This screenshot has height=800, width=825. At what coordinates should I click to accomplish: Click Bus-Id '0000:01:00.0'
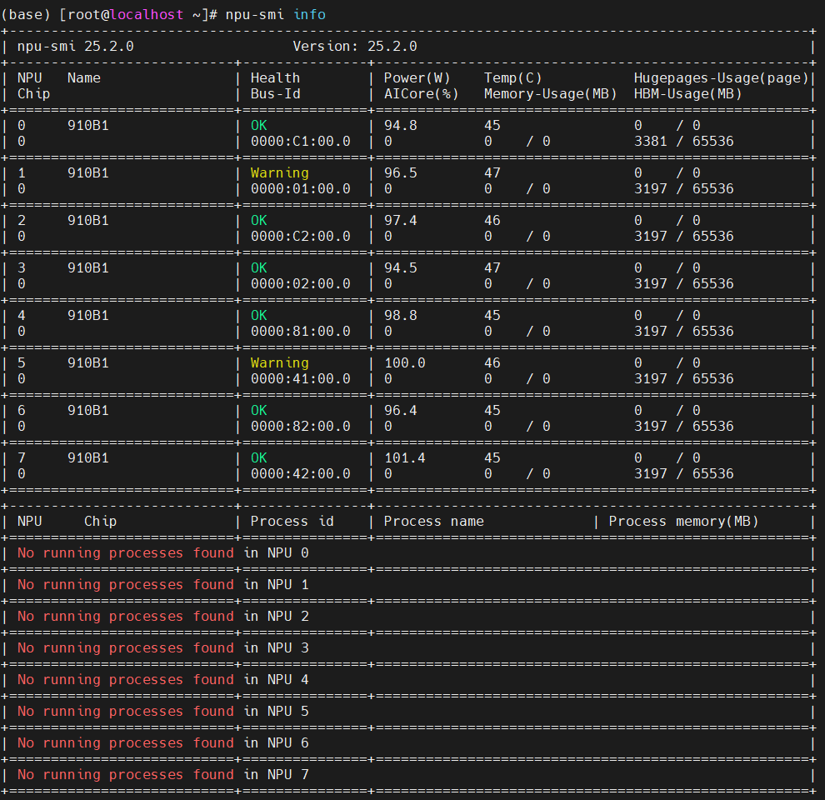[301, 189]
